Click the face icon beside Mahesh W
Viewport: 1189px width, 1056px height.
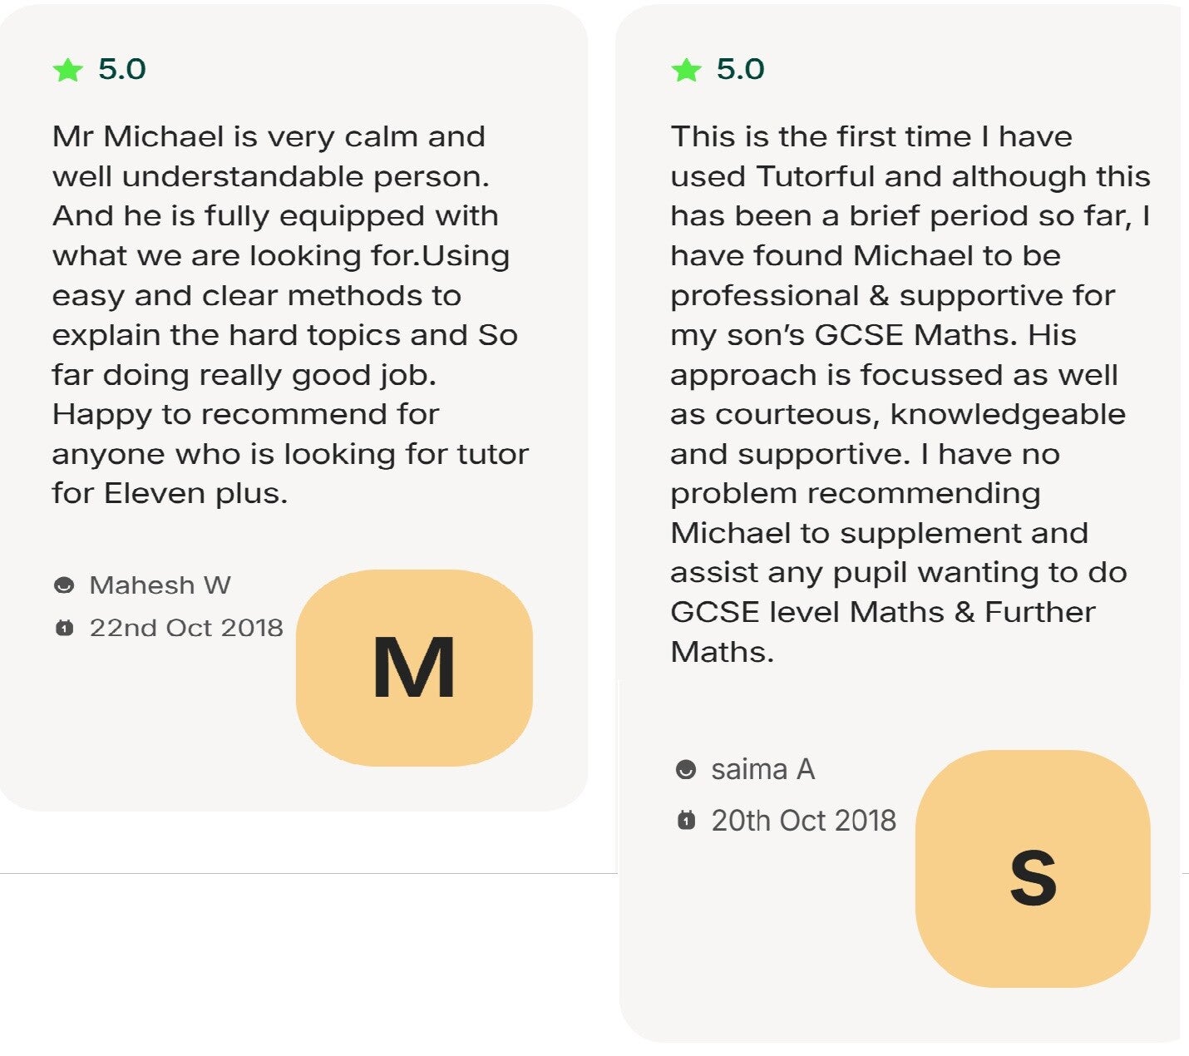coord(64,585)
